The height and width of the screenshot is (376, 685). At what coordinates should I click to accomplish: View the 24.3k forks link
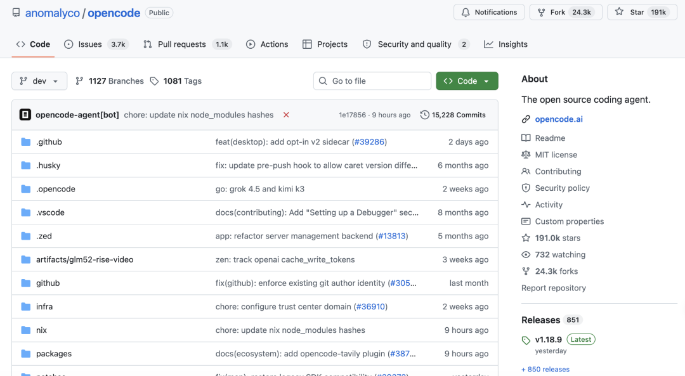[556, 271]
